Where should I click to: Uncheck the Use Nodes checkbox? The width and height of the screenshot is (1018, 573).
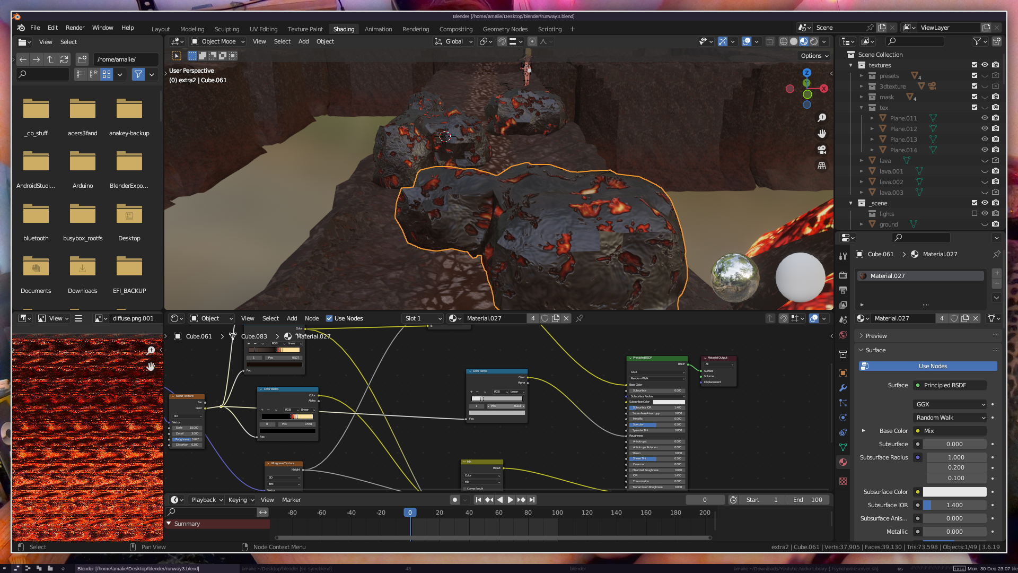329,318
